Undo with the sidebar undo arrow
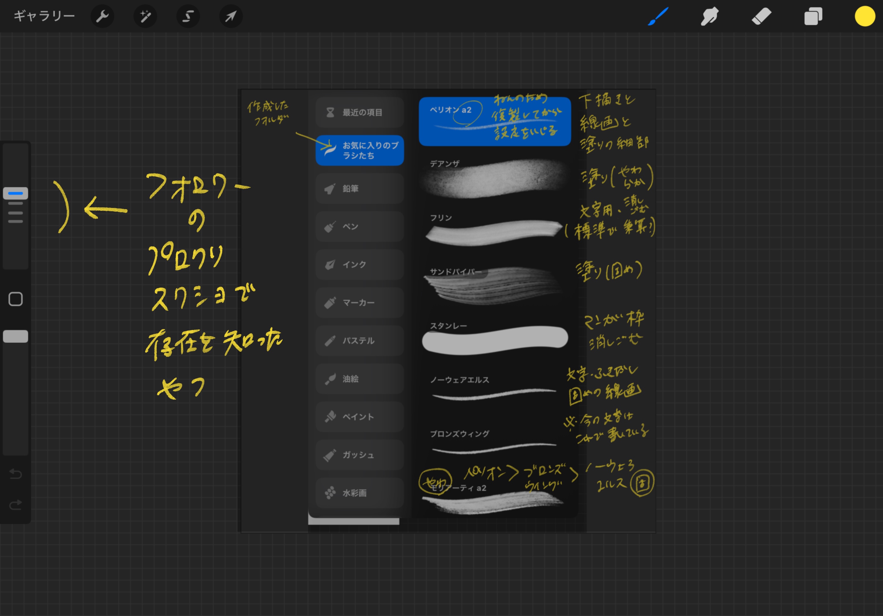Viewport: 883px width, 616px height. point(15,474)
